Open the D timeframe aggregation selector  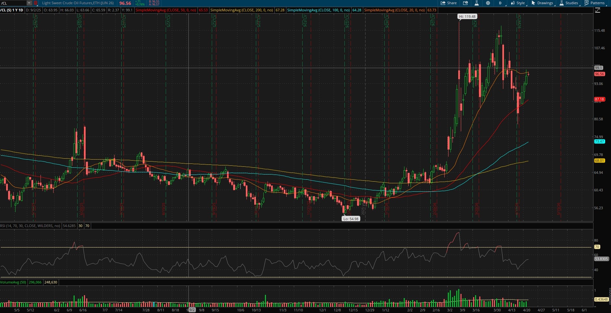pyautogui.click(x=500, y=3)
